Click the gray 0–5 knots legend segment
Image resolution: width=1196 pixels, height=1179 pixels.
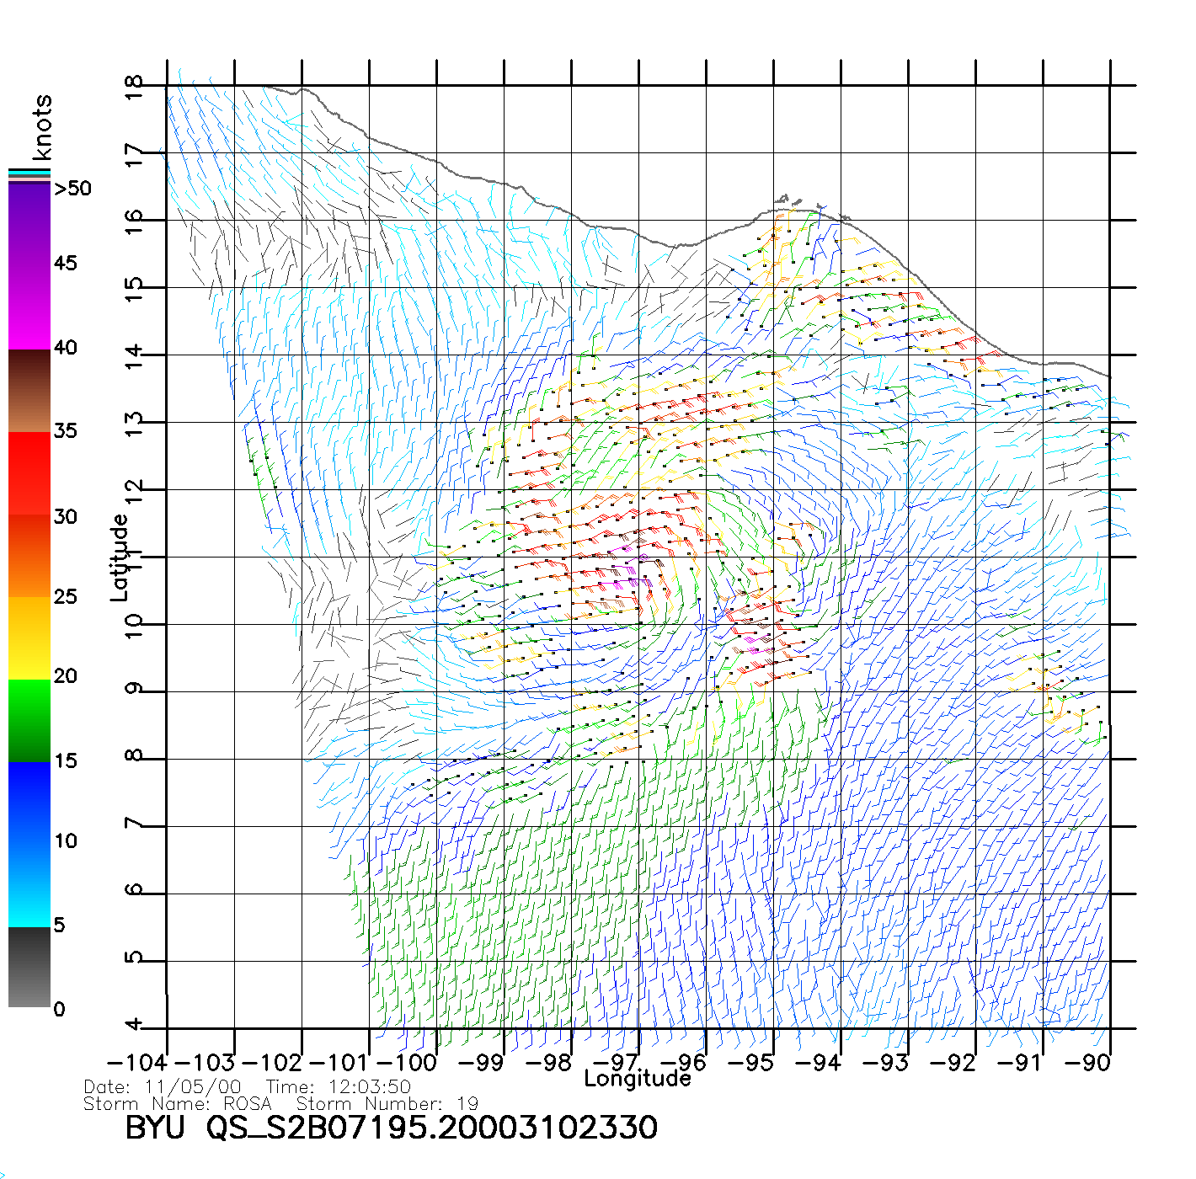[x=29, y=967]
